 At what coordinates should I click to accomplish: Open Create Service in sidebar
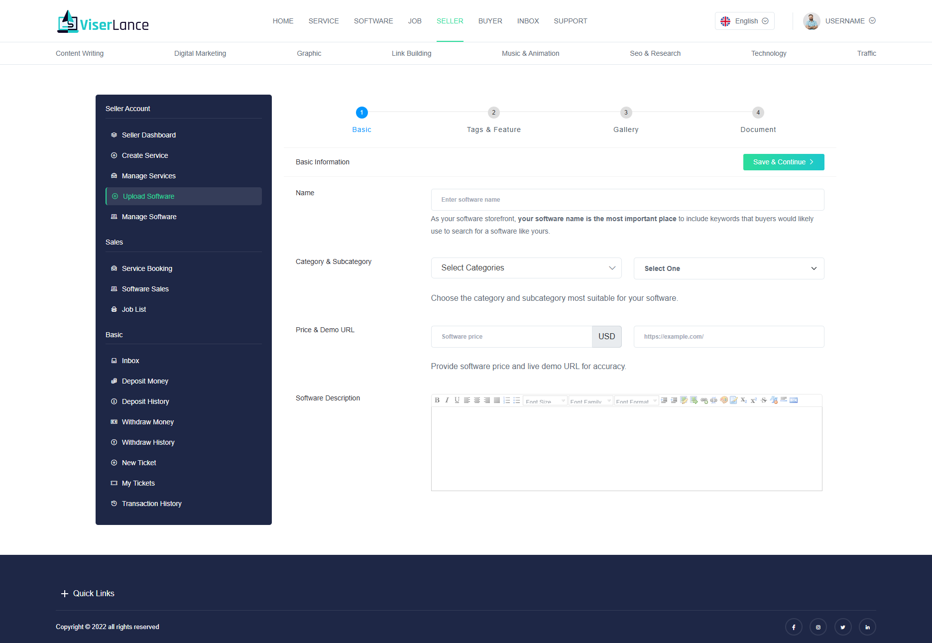coord(184,155)
